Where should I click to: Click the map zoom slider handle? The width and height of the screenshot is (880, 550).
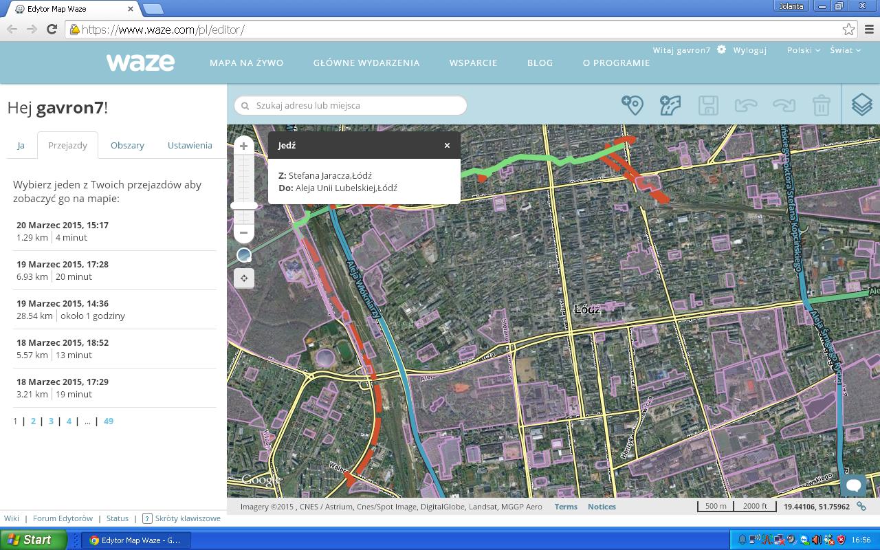243,206
